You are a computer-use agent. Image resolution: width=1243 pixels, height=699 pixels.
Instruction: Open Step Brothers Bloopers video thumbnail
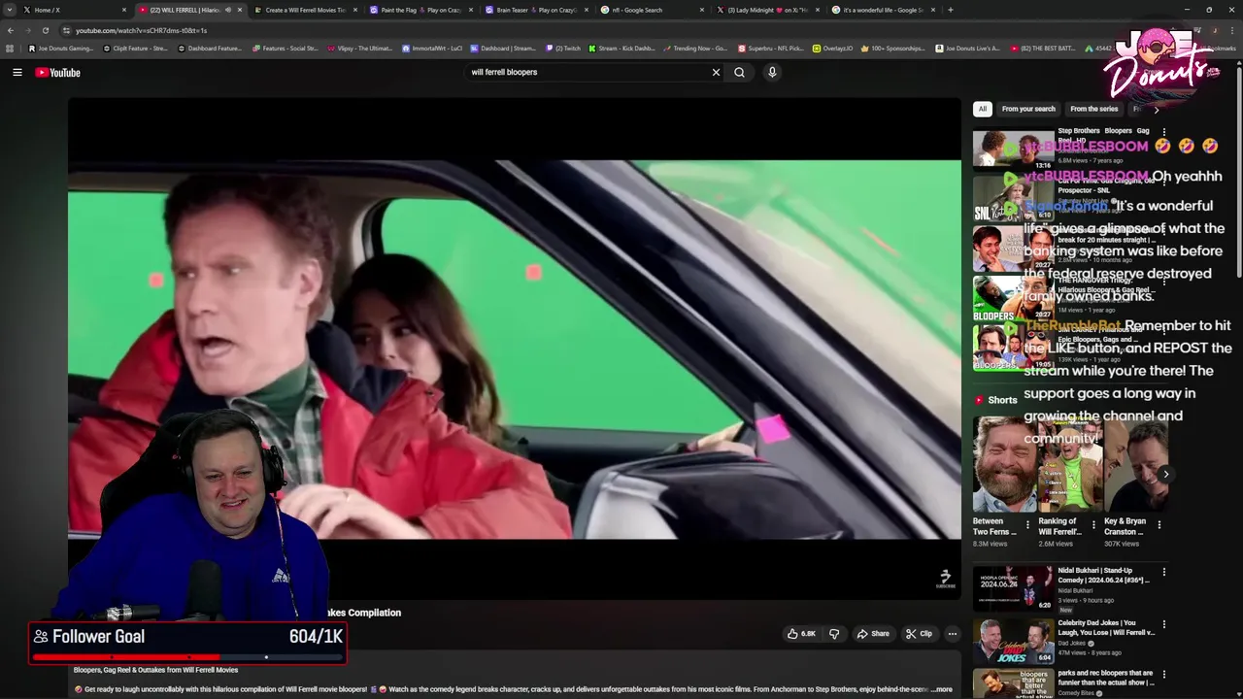pos(1013,150)
